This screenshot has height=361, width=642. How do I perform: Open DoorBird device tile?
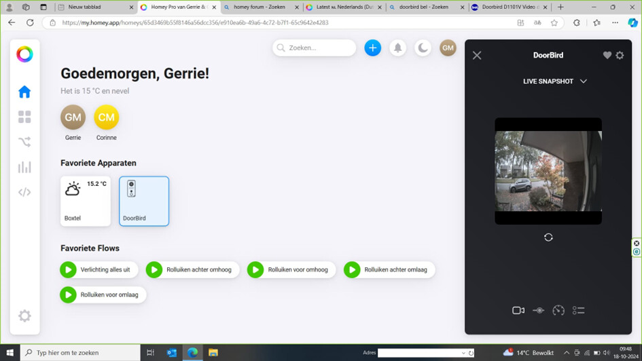(144, 201)
